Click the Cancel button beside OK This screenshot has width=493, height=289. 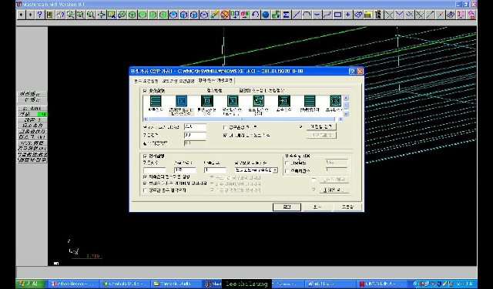tap(317, 207)
